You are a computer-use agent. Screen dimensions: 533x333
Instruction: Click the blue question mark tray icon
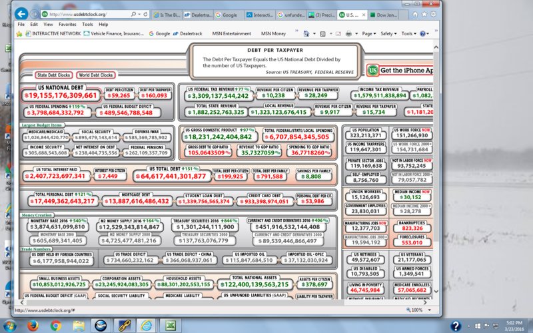point(456,326)
